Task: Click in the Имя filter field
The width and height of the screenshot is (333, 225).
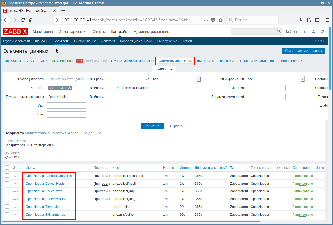Action: [x=66, y=106]
